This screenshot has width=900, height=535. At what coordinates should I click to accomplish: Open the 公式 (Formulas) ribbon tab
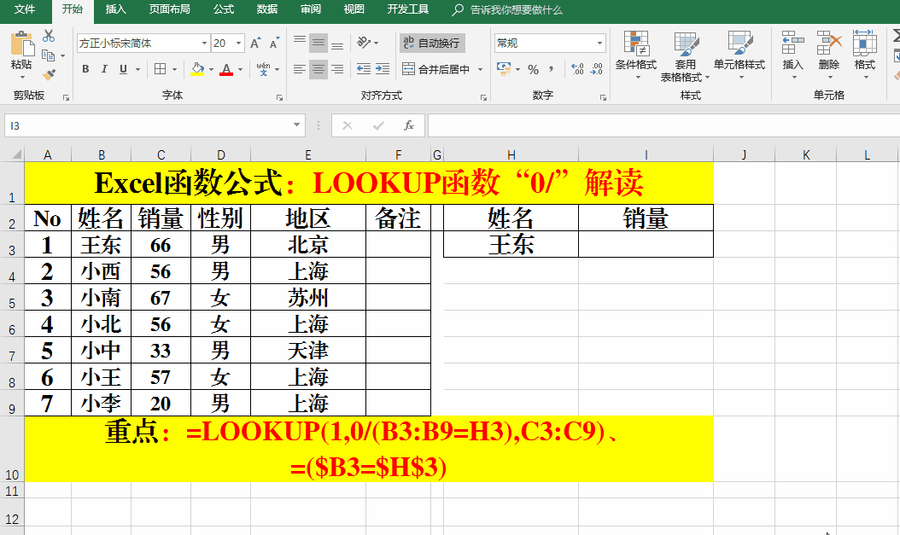(x=224, y=9)
